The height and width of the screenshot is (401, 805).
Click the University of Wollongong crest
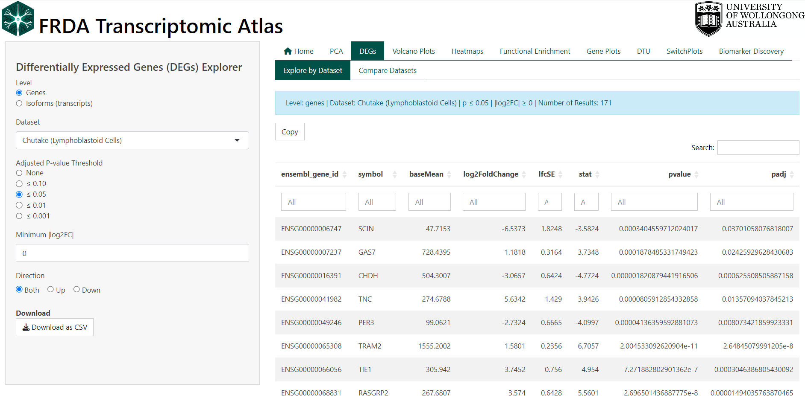click(x=708, y=19)
